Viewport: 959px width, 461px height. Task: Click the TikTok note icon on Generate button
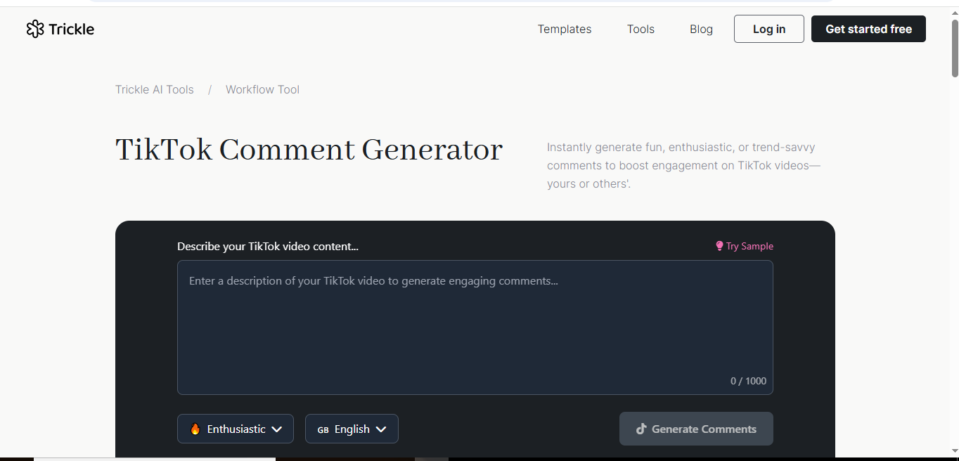641,429
